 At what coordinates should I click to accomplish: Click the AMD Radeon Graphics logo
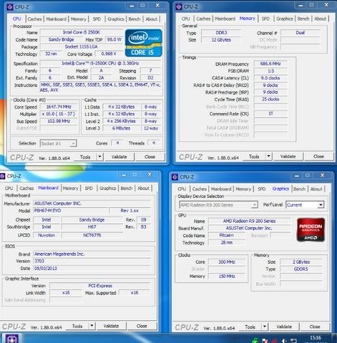point(311,230)
